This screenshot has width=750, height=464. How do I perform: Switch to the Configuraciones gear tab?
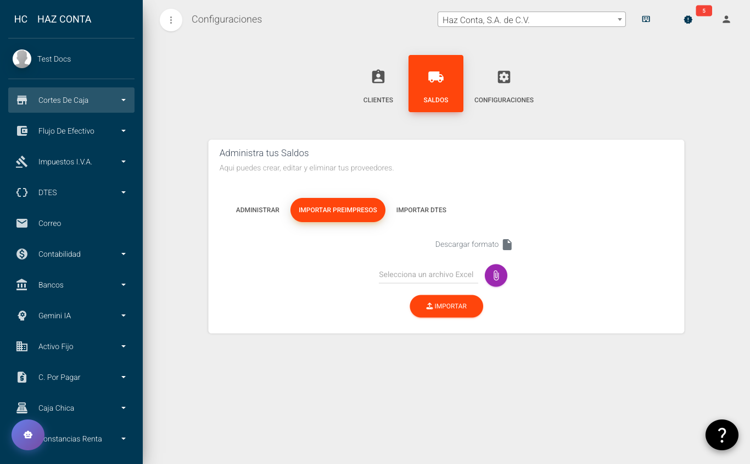(x=503, y=85)
